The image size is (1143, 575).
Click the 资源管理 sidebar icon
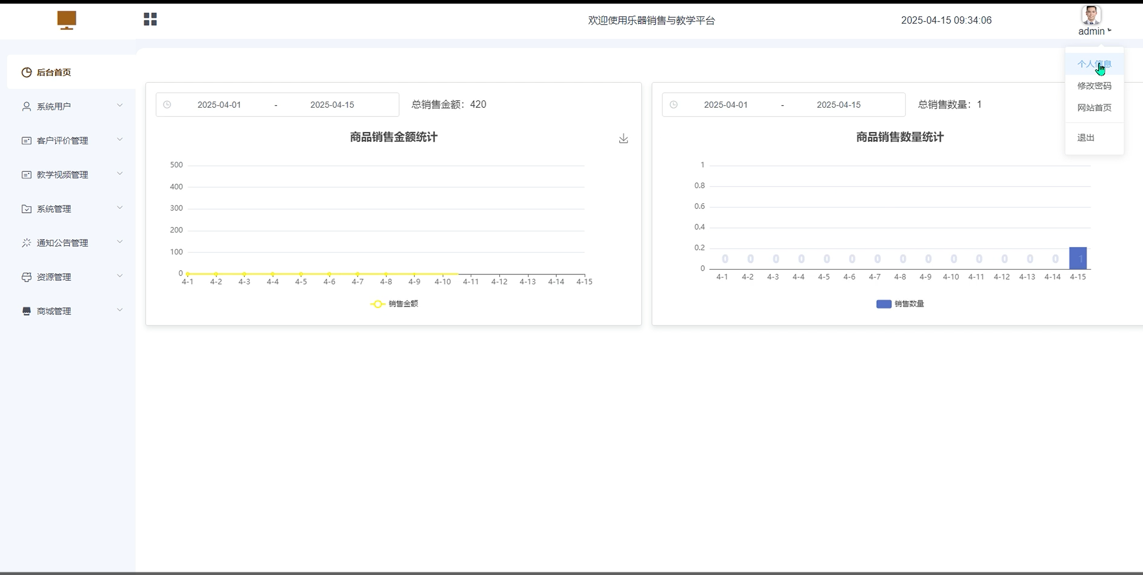[26, 277]
